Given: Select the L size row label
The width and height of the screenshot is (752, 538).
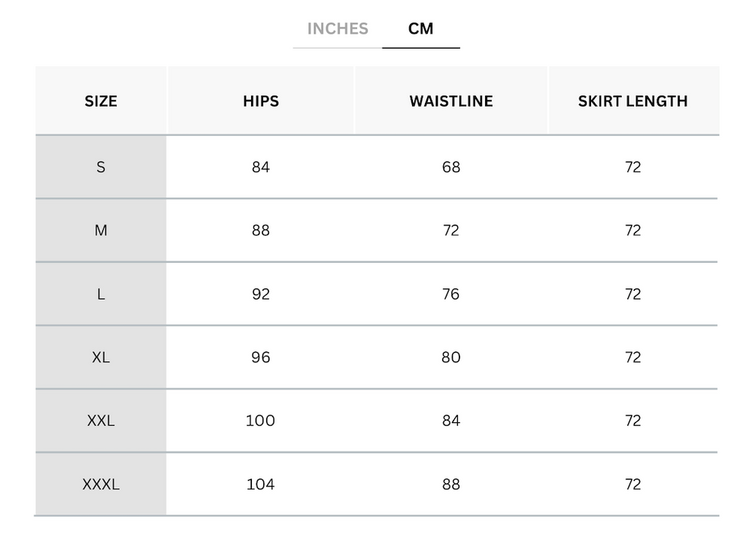Looking at the screenshot, I should pos(101,295).
